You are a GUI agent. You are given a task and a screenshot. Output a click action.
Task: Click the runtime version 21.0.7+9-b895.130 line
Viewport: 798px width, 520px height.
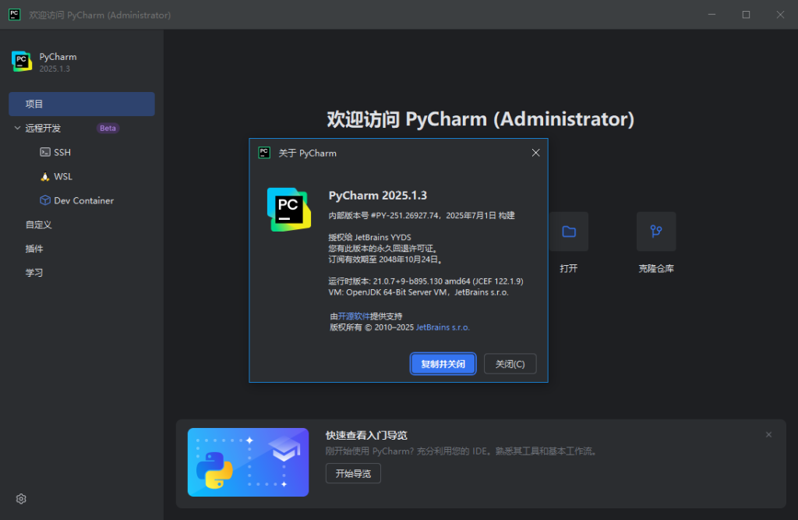426,281
